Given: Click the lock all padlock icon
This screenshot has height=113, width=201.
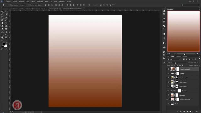Looking at the screenshot, I should pos(183,65).
